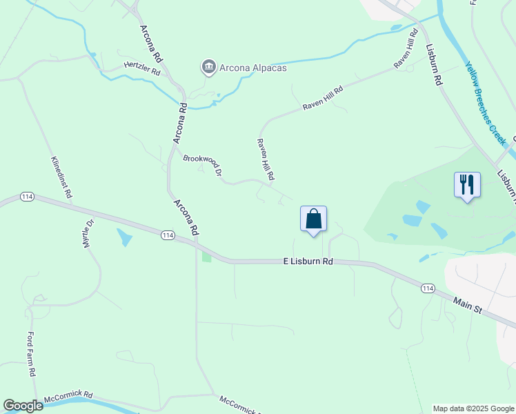
Task: Click the restaurant fork-and-knife marker
Action: (467, 186)
